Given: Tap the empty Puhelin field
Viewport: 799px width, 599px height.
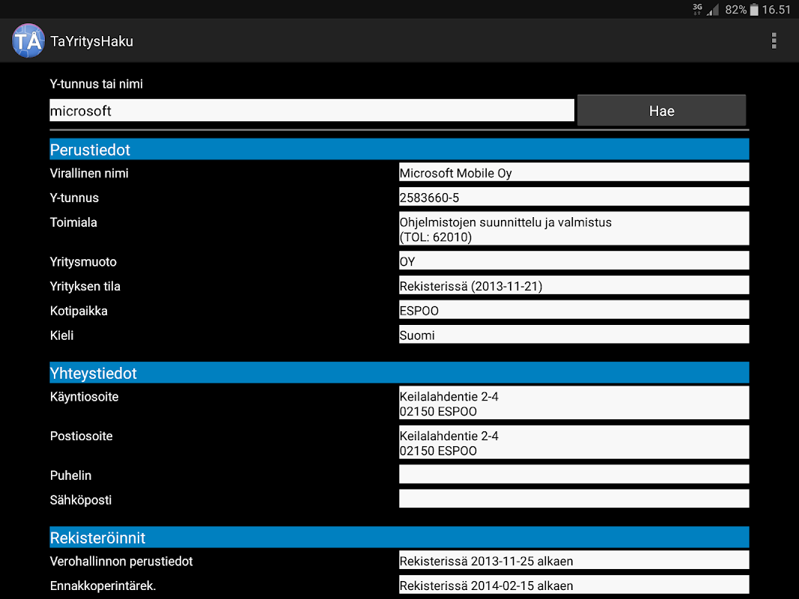Looking at the screenshot, I should [574, 474].
